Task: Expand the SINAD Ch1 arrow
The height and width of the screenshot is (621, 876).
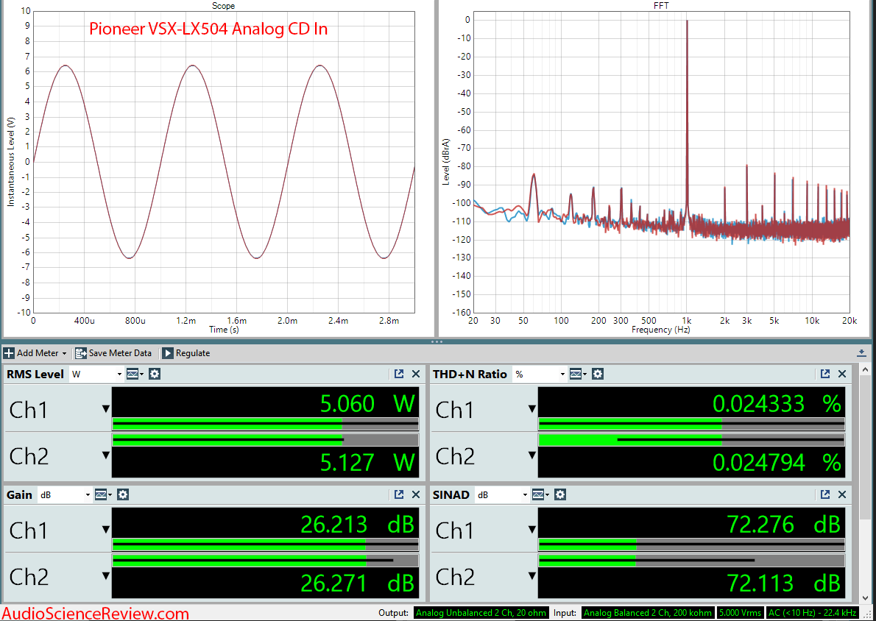Action: click(531, 530)
